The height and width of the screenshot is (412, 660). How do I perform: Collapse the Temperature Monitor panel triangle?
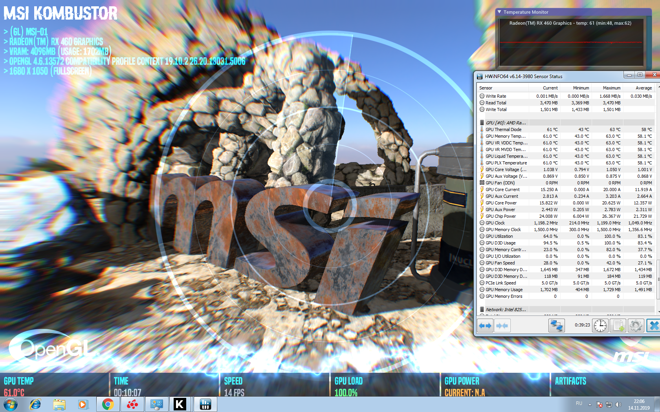499,12
